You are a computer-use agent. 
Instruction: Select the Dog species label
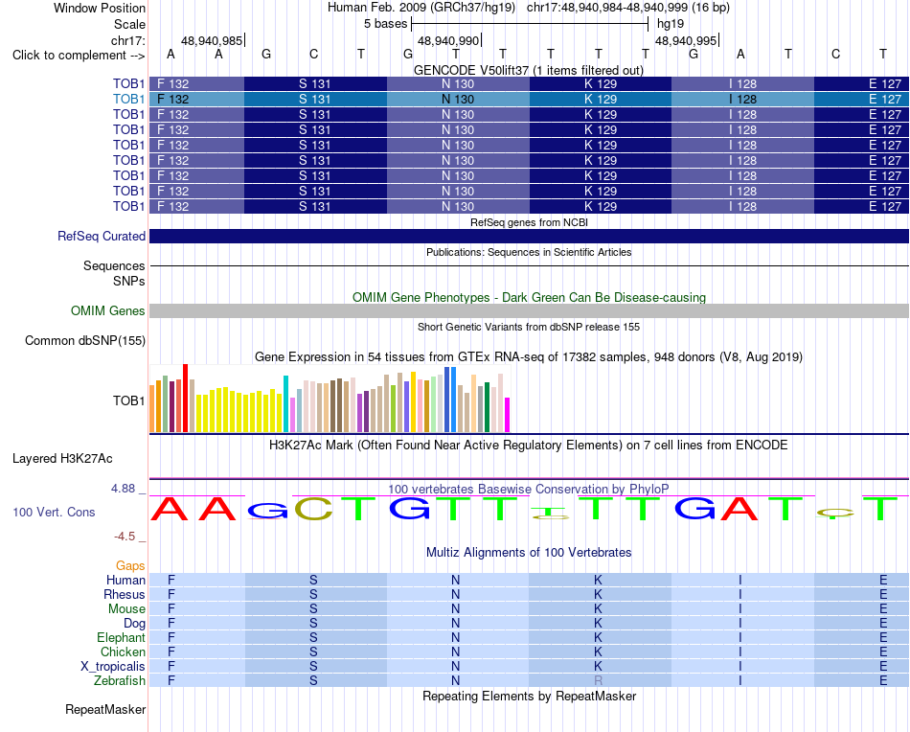134,623
